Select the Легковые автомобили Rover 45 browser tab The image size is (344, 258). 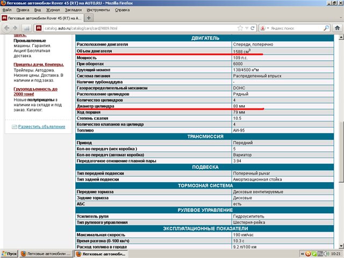(x=42, y=18)
